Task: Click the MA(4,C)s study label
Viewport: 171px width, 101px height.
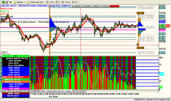Action: (5, 11)
